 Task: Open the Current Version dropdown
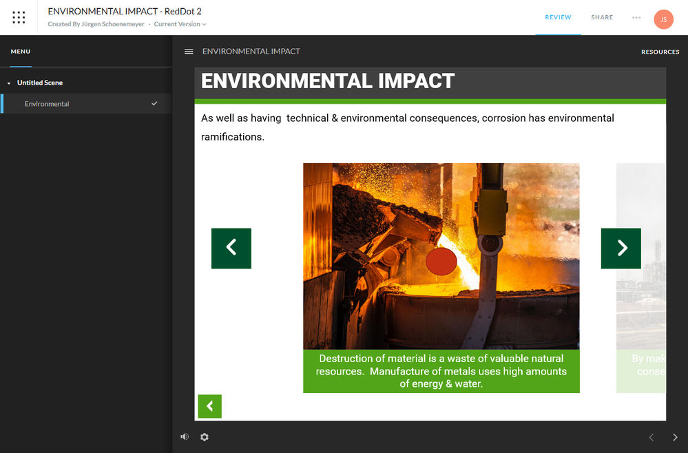point(180,25)
